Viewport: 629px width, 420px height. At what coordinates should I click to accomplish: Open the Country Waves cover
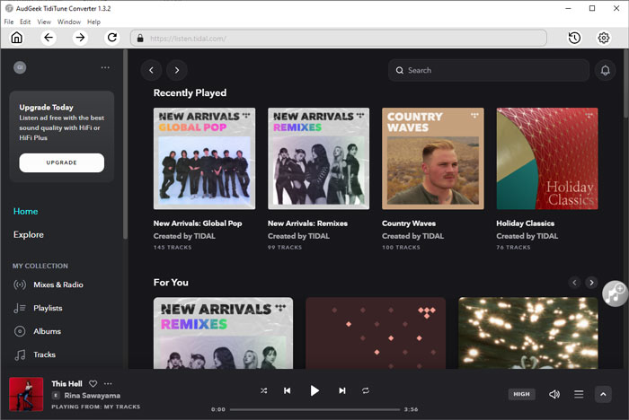tap(433, 158)
